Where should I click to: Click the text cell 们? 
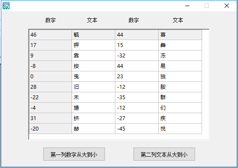tap(180, 108)
